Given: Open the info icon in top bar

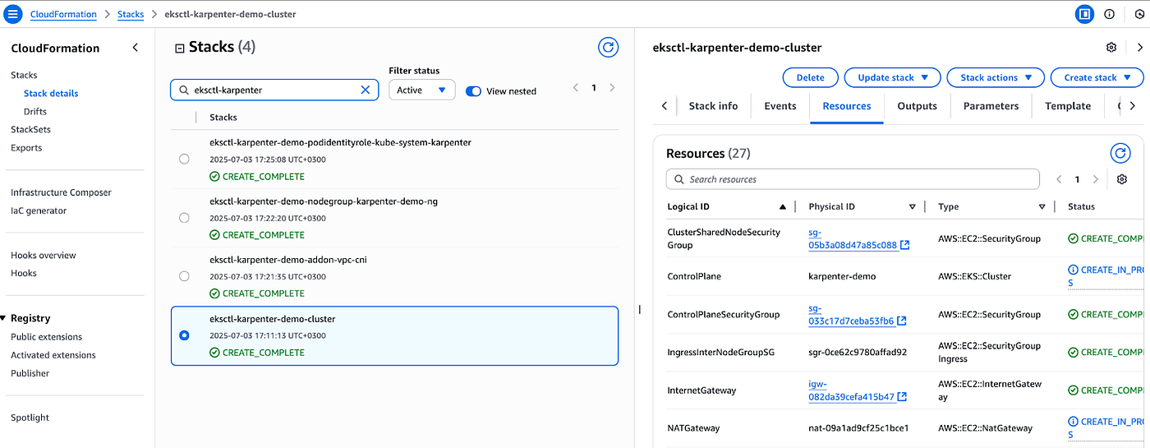Looking at the screenshot, I should pyautogui.click(x=1110, y=14).
